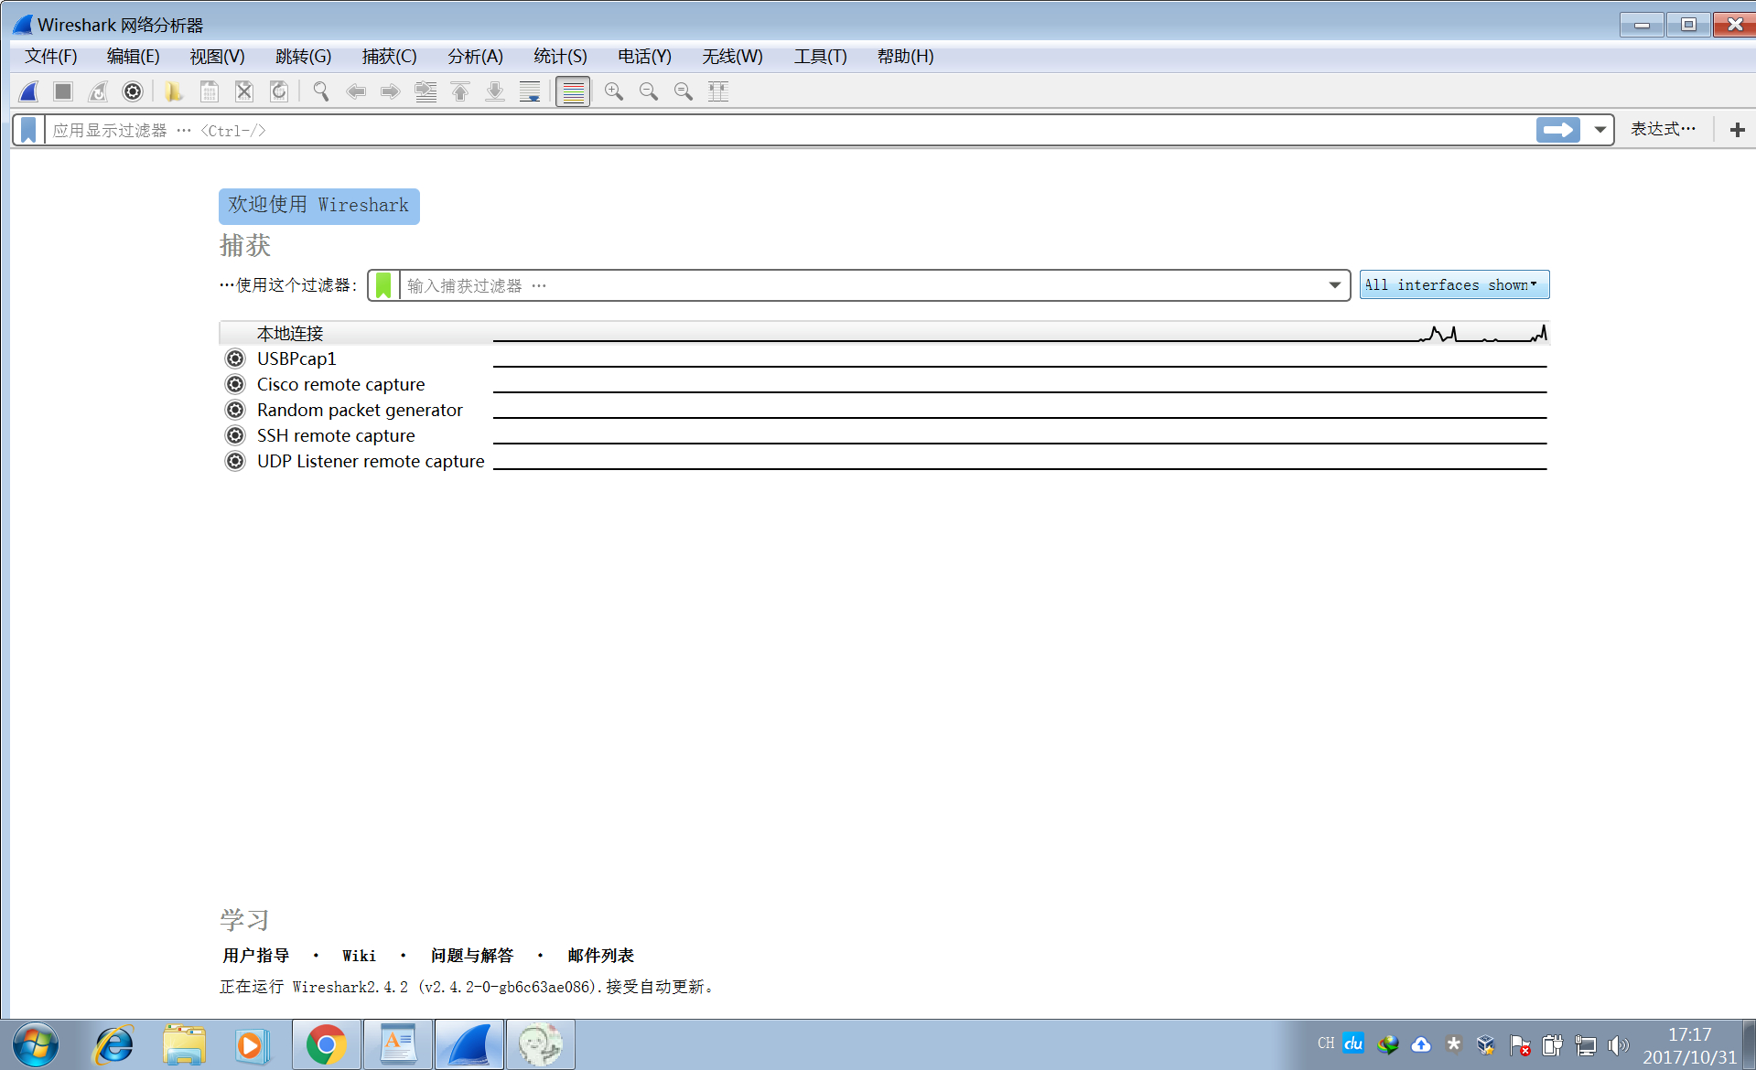
Task: Open Chrome from the taskbar
Action: click(x=326, y=1045)
